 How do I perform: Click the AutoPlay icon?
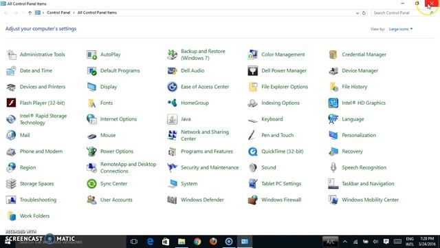91,54
